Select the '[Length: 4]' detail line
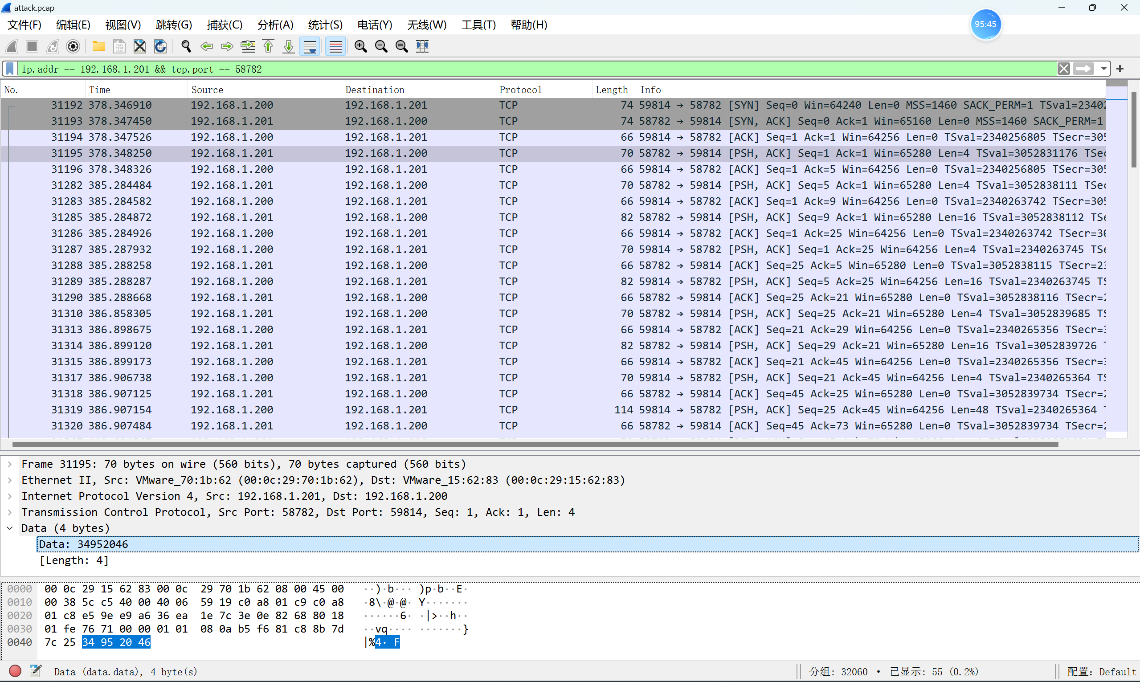 click(74, 561)
